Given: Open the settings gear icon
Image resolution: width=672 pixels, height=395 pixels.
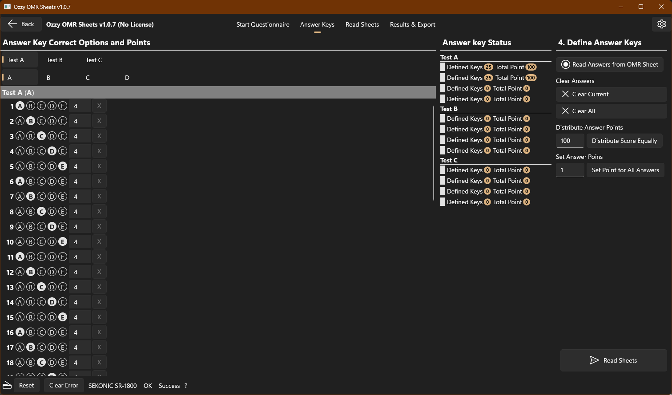Looking at the screenshot, I should pyautogui.click(x=661, y=24).
